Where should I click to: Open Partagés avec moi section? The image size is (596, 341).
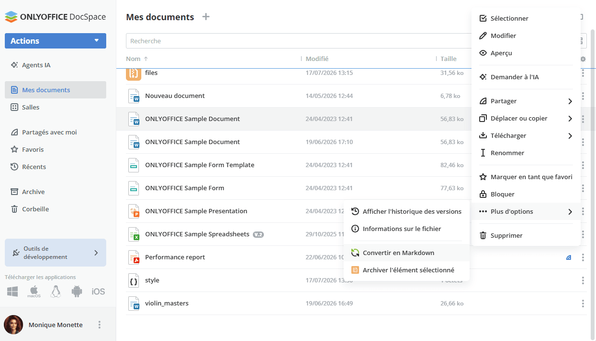point(55,132)
